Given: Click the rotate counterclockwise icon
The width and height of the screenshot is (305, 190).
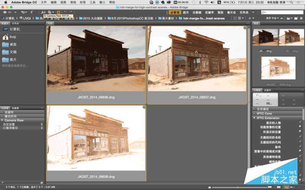Looking at the screenshot, I should pos(66,12).
